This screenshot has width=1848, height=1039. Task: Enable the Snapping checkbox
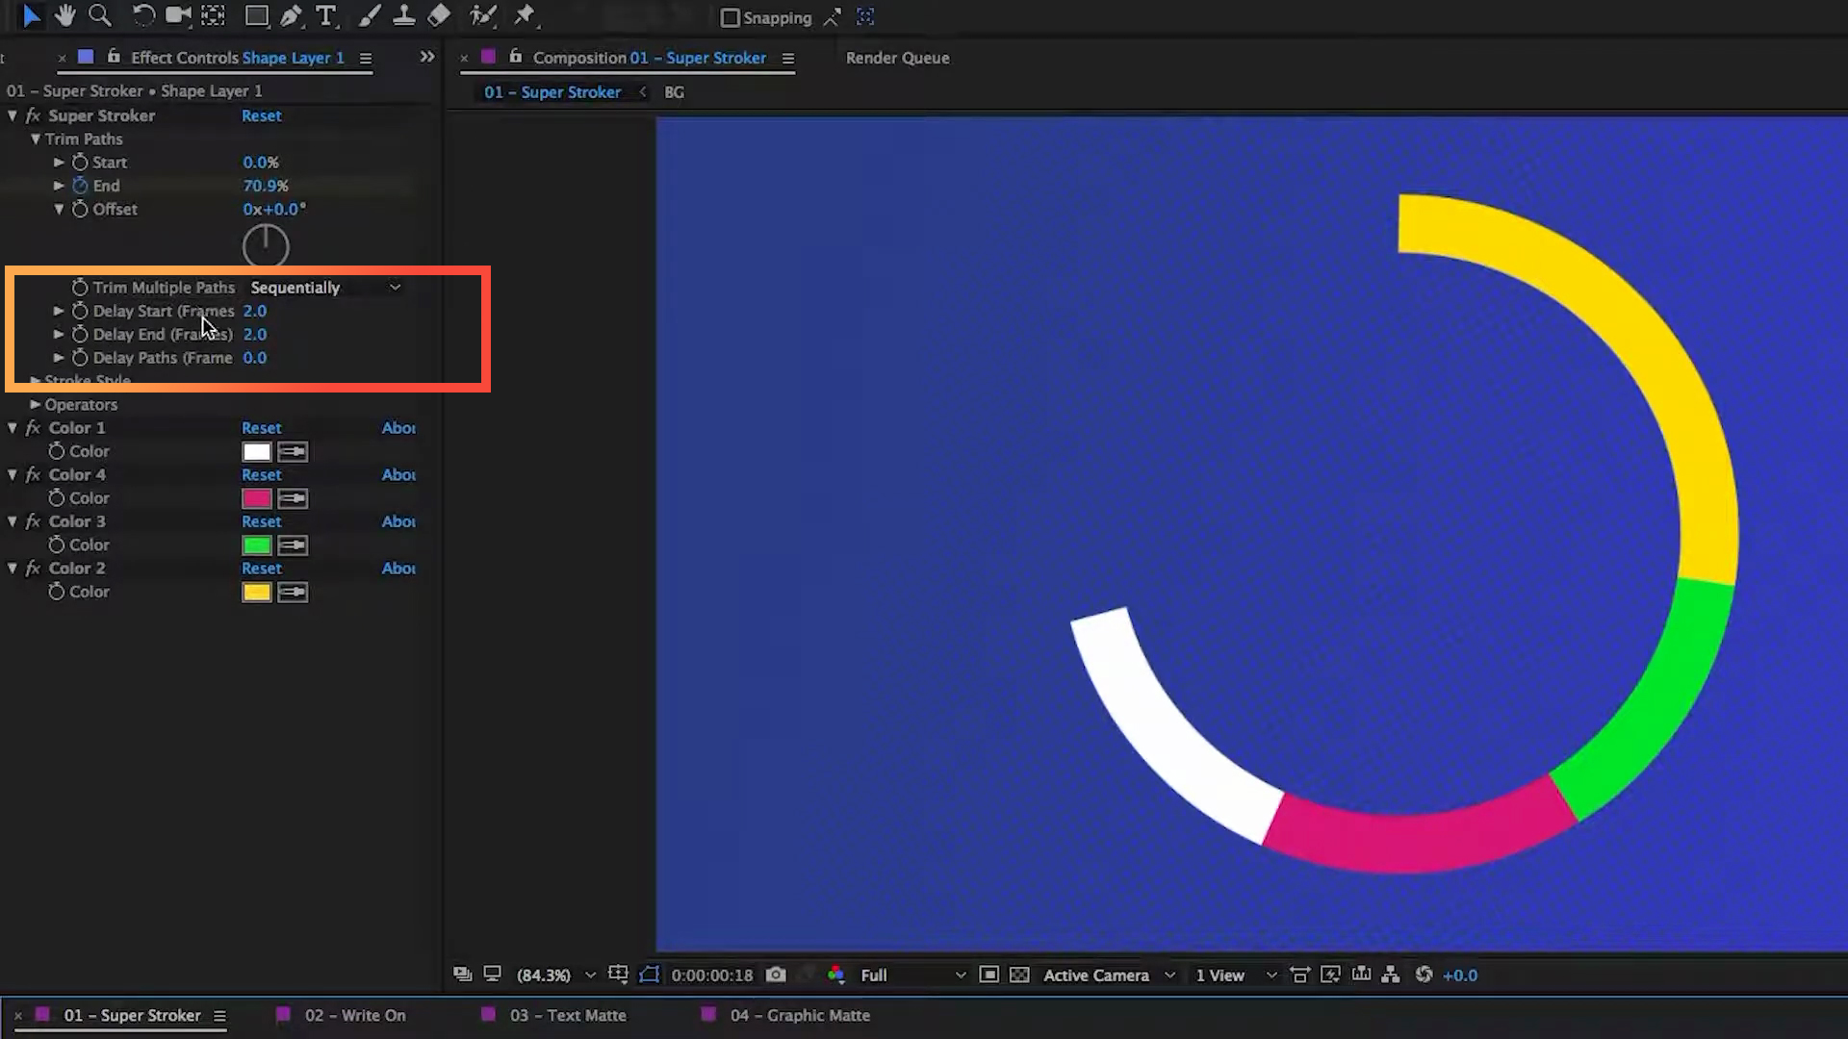[730, 17]
